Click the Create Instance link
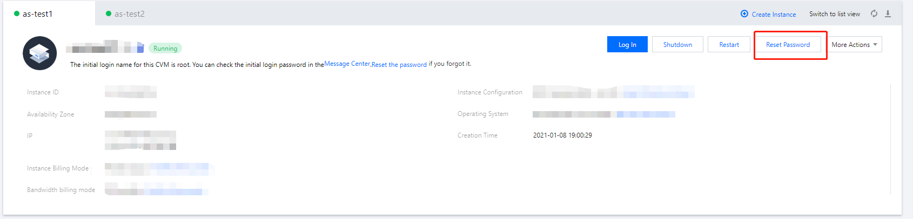 [x=774, y=15]
